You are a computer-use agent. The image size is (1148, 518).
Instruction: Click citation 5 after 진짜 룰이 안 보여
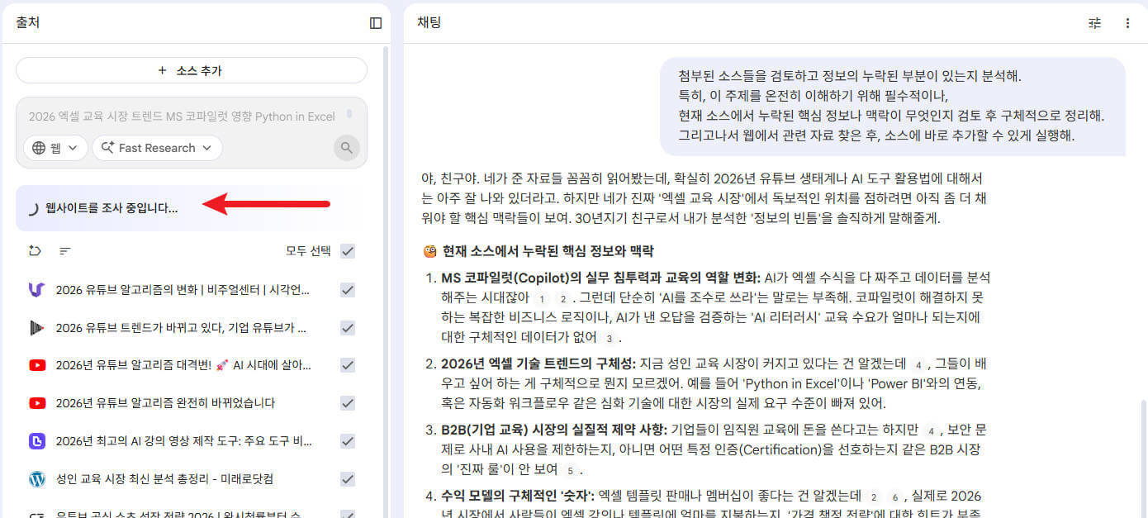(x=569, y=471)
